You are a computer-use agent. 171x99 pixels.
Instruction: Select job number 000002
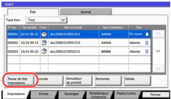(x=13, y=43)
